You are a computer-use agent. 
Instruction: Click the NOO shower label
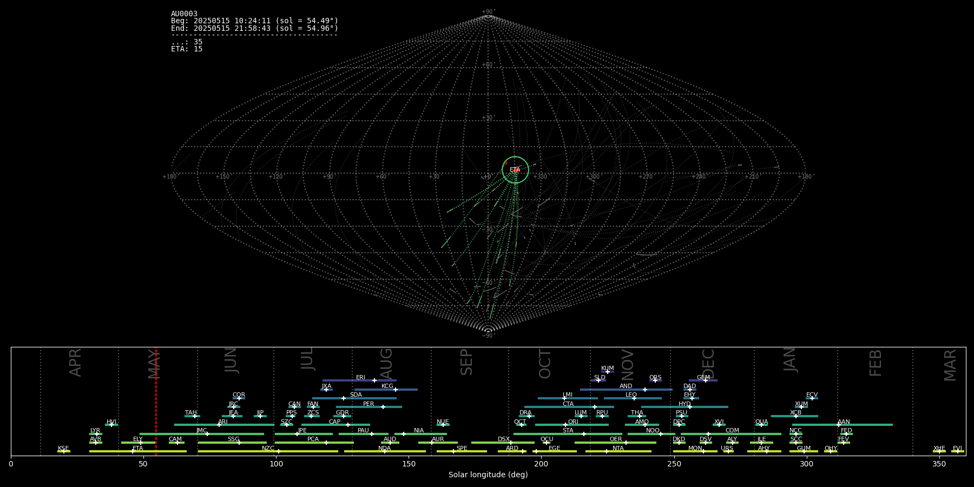(x=653, y=431)
